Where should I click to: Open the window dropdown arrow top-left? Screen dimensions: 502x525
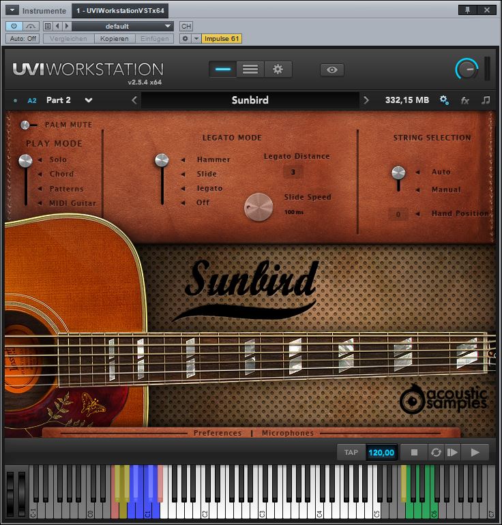point(12,10)
